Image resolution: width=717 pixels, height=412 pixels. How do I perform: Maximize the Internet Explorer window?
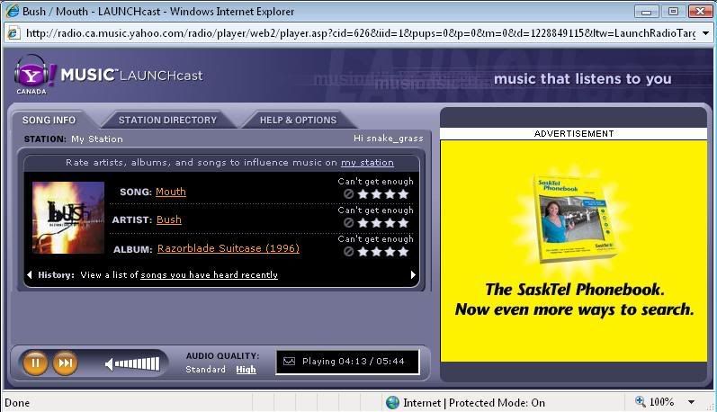coord(673,12)
